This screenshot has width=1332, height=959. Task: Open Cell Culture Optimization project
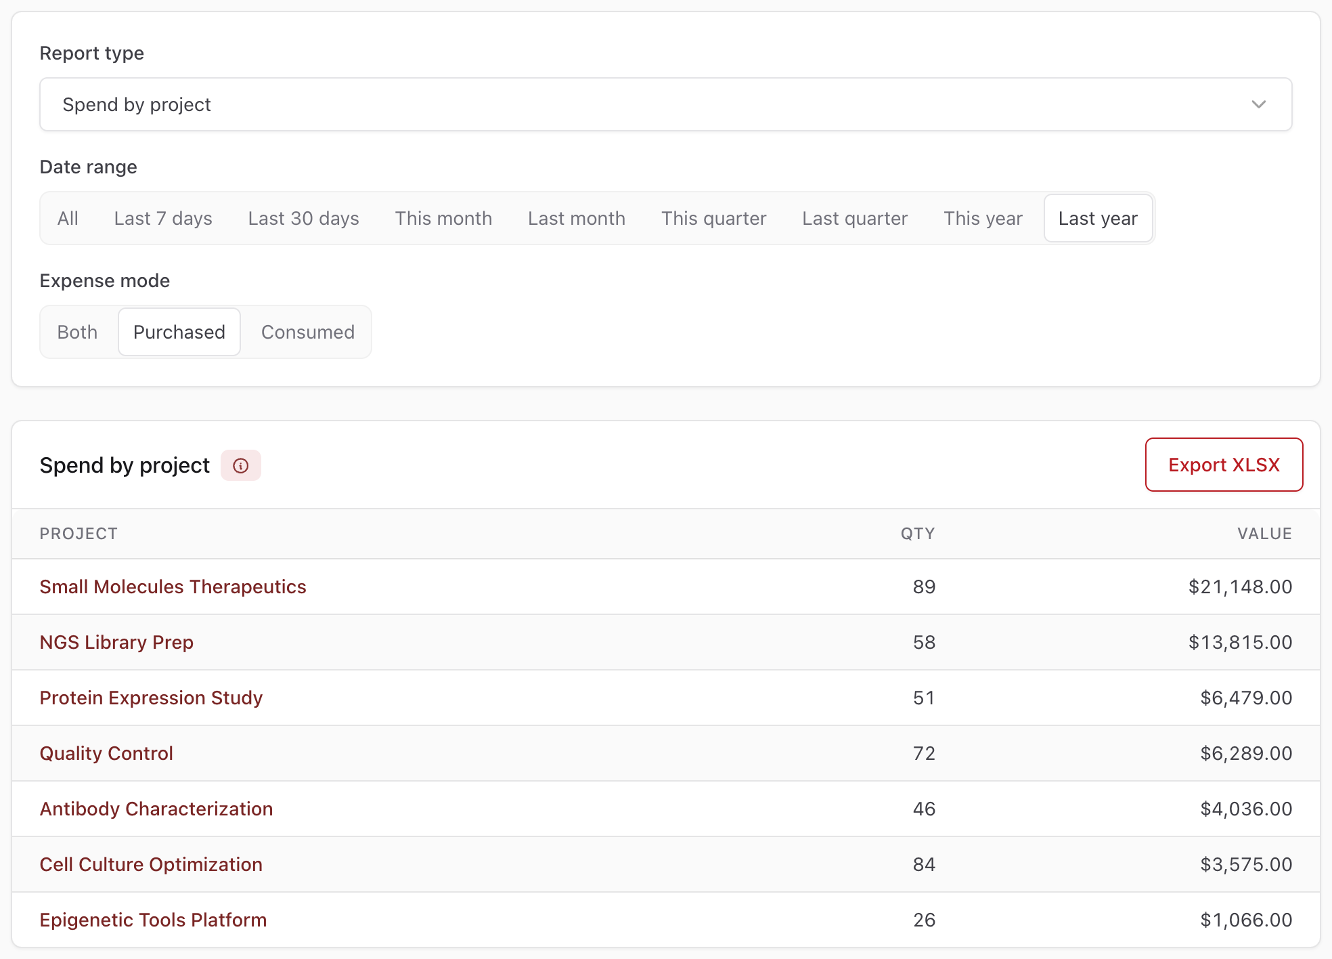(151, 864)
